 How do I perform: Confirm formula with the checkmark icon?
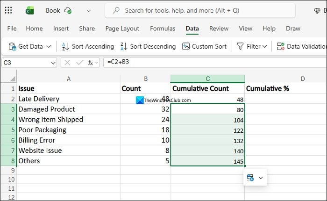click(x=80, y=63)
